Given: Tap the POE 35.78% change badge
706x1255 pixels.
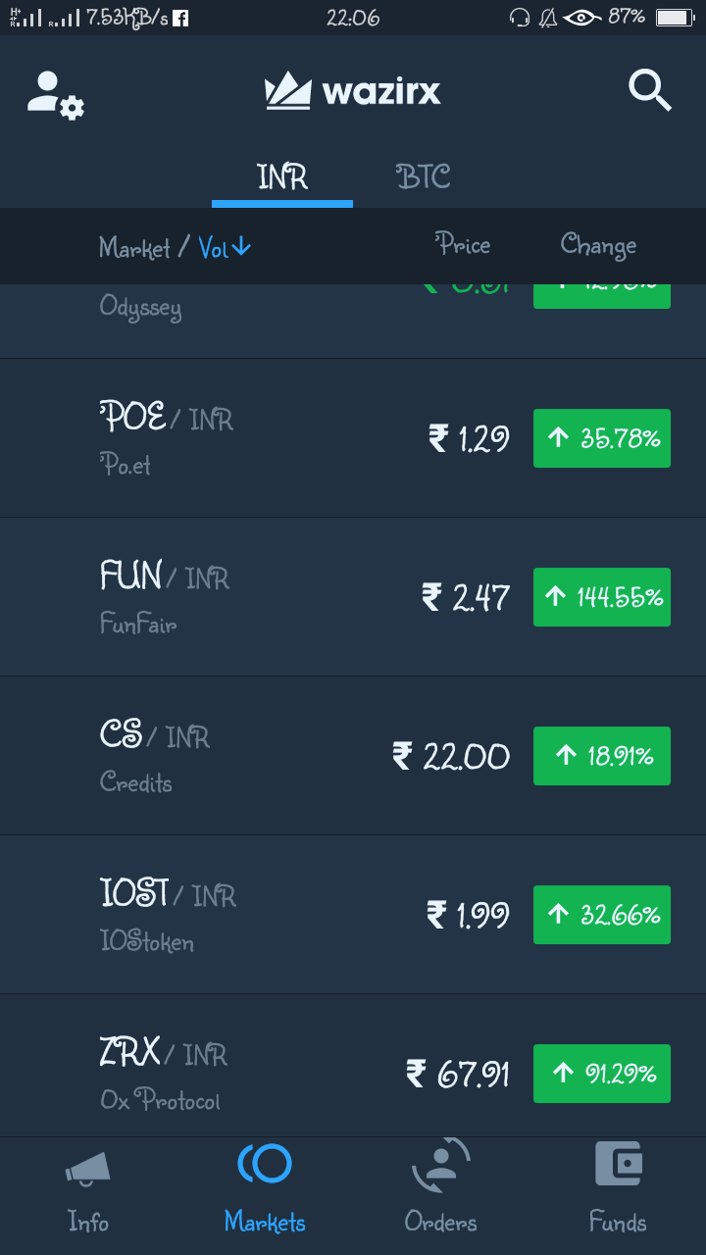Looking at the screenshot, I should tap(602, 438).
